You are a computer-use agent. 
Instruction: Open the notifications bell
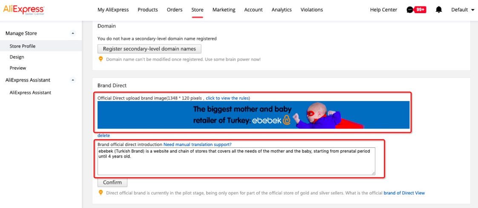[439, 10]
